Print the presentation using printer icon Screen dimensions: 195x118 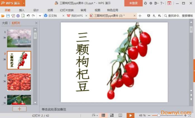pyautogui.click(x=18, y=16)
